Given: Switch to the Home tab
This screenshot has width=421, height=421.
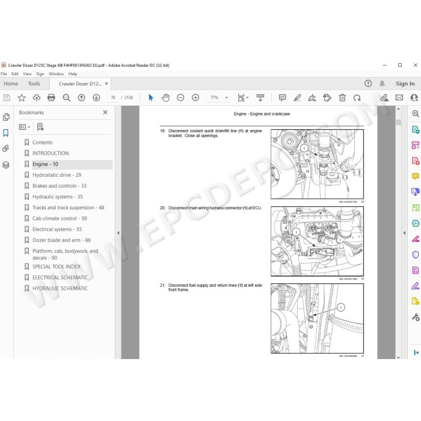Looking at the screenshot, I should 11,84.
